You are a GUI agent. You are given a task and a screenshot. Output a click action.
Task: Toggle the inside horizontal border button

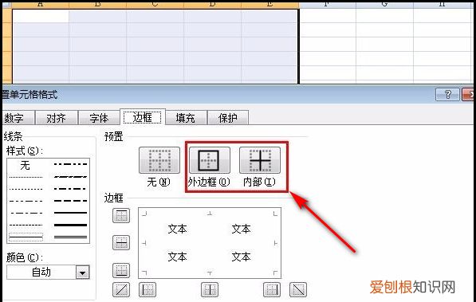[121, 242]
